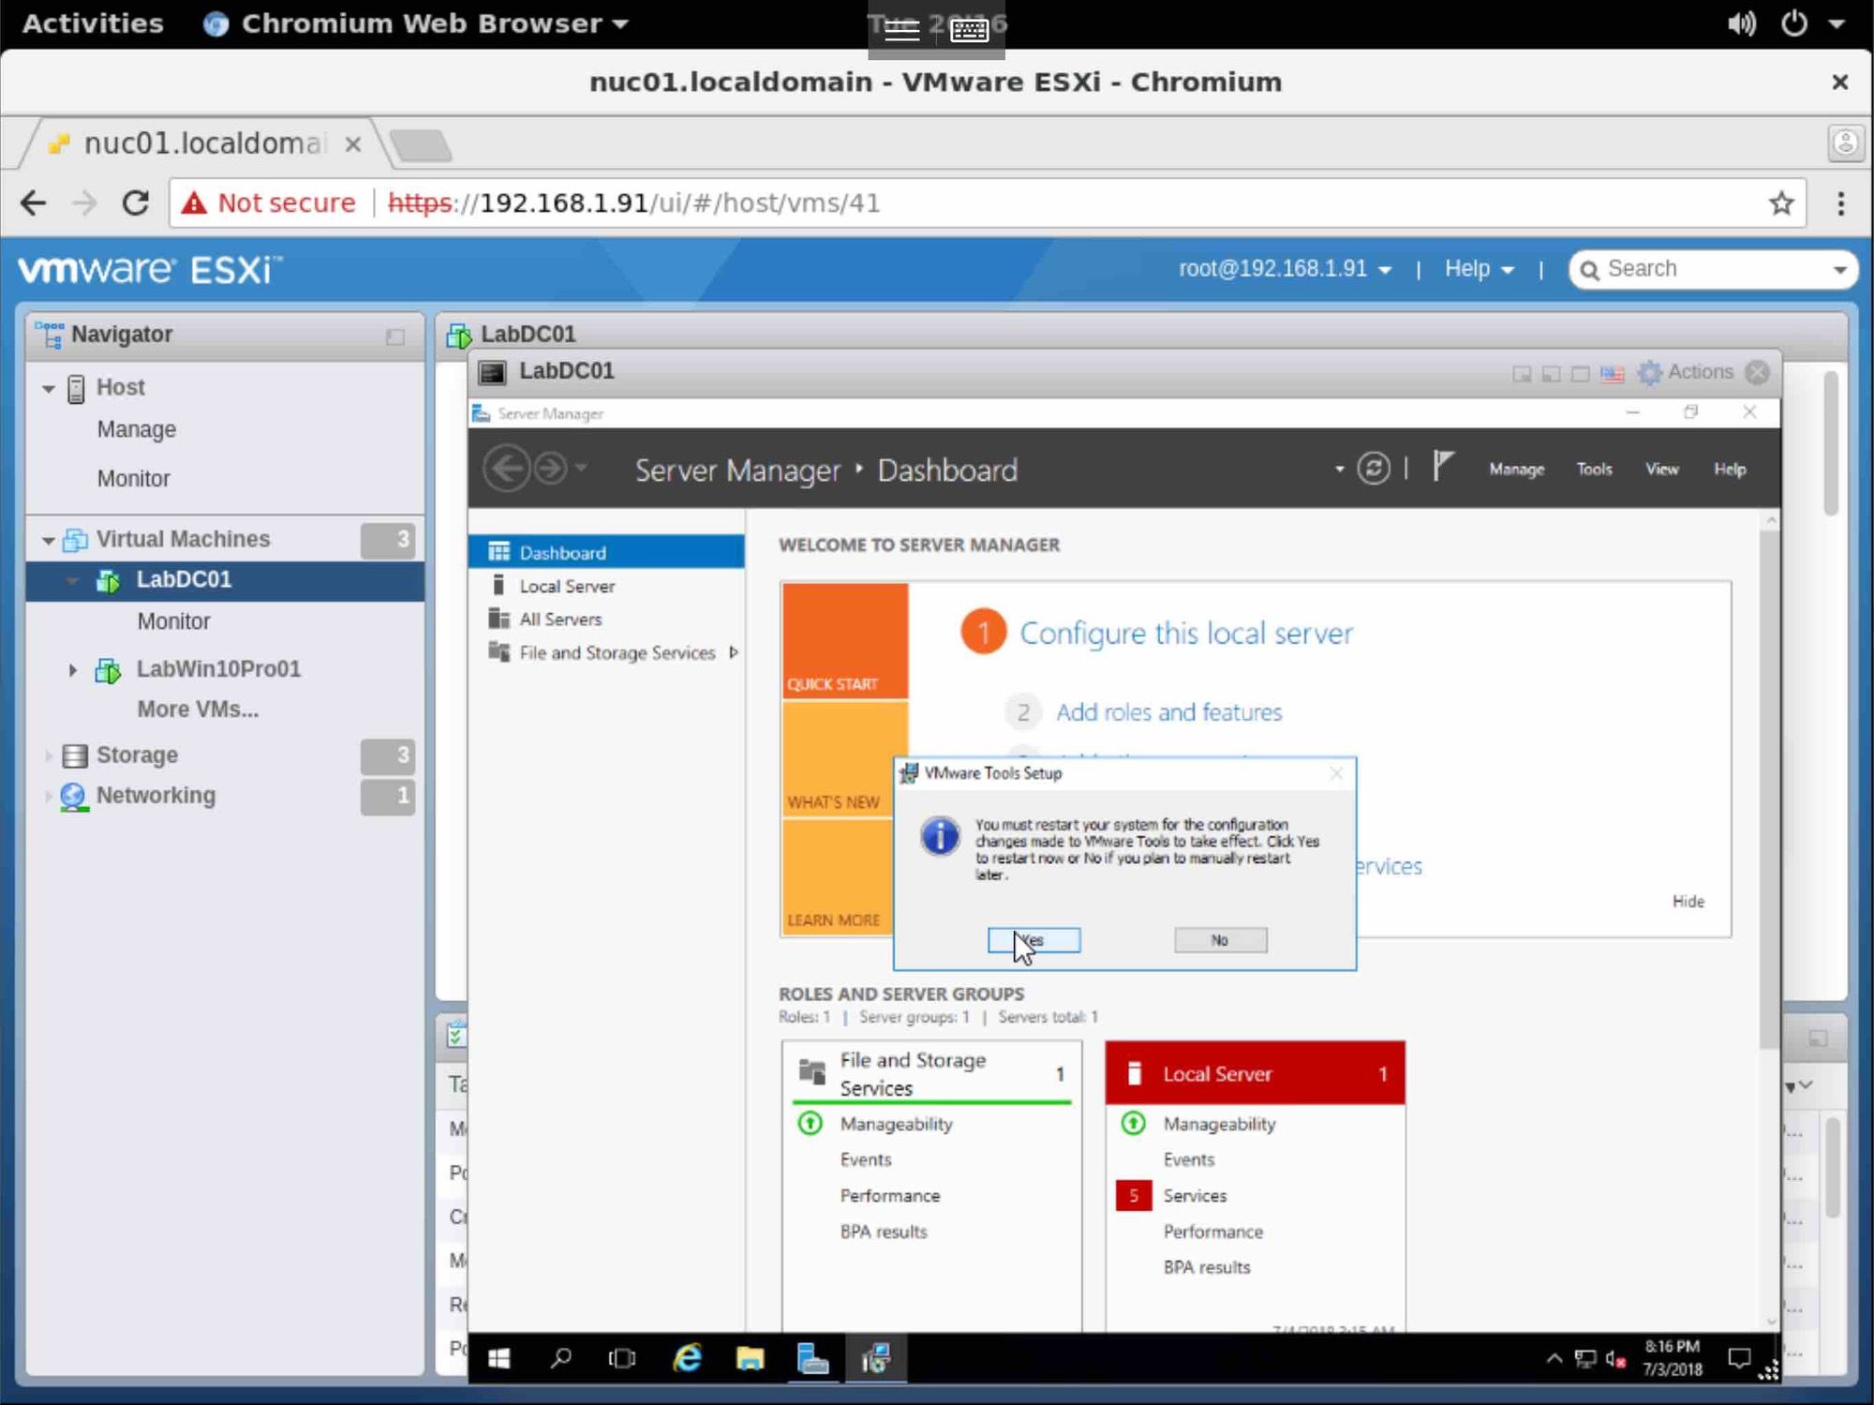The height and width of the screenshot is (1405, 1874).
Task: Open Windows Start menu in the VM
Action: pos(498,1358)
